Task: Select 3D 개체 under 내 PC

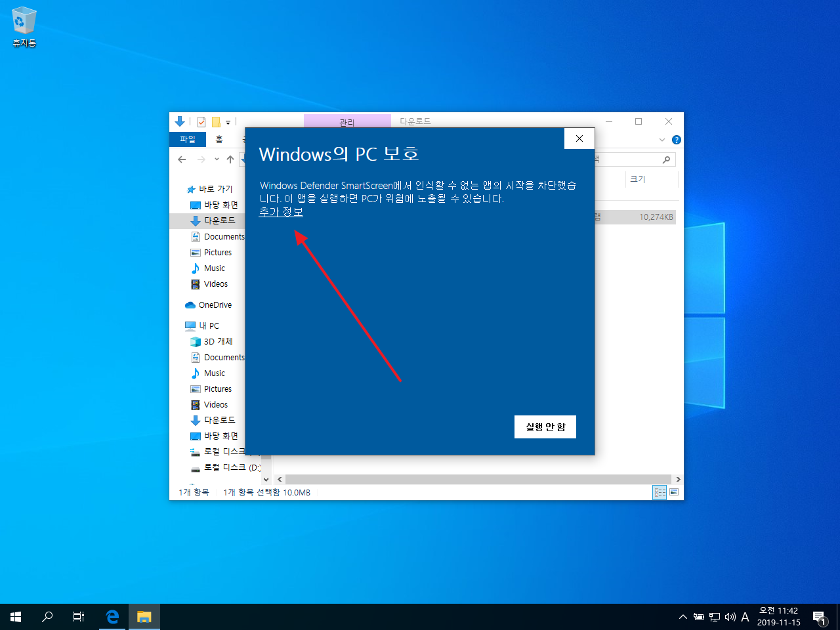Action: (x=218, y=342)
